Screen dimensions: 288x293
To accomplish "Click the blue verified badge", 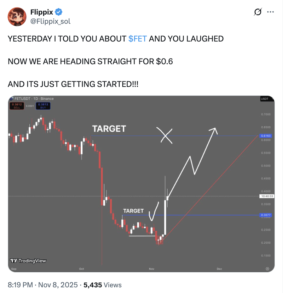I will click(59, 12).
